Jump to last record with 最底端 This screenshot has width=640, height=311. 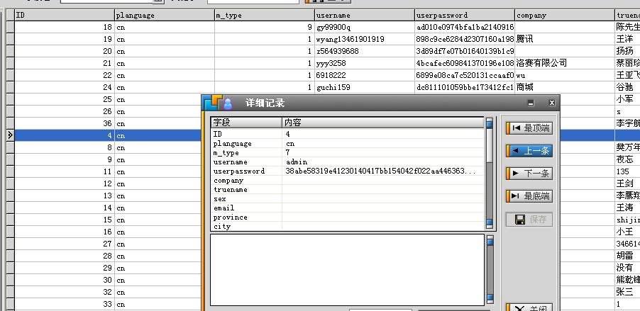pyautogui.click(x=528, y=196)
